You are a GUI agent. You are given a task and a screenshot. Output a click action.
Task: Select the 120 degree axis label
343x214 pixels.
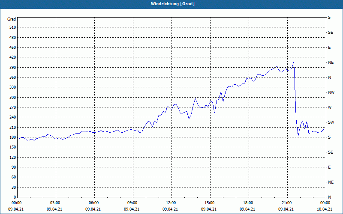13,157
